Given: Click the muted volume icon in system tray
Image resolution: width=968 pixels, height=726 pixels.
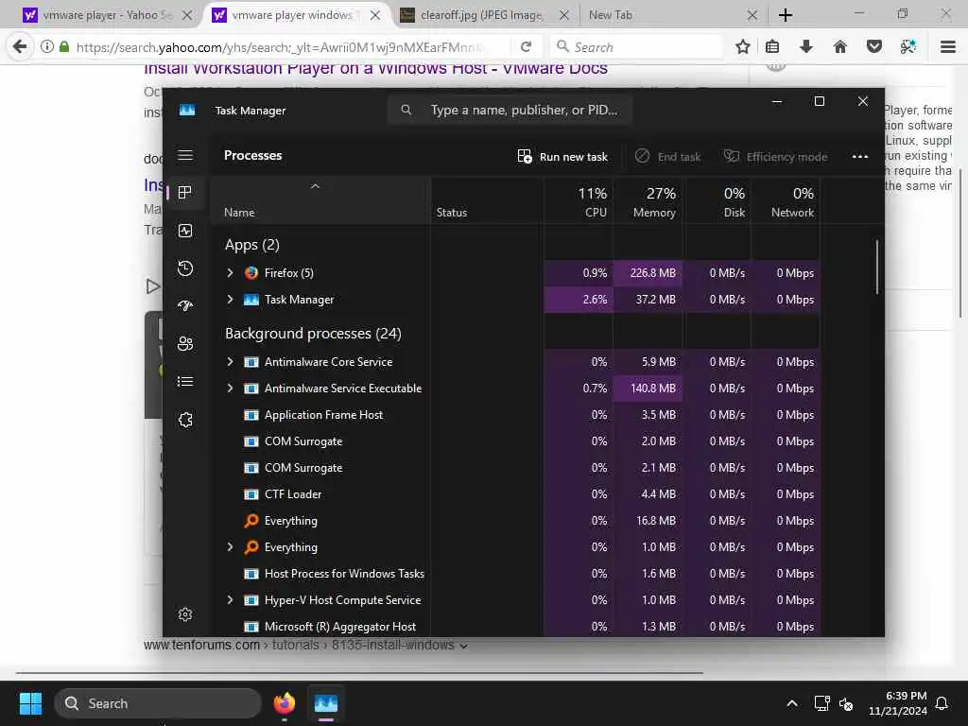Looking at the screenshot, I should (846, 703).
